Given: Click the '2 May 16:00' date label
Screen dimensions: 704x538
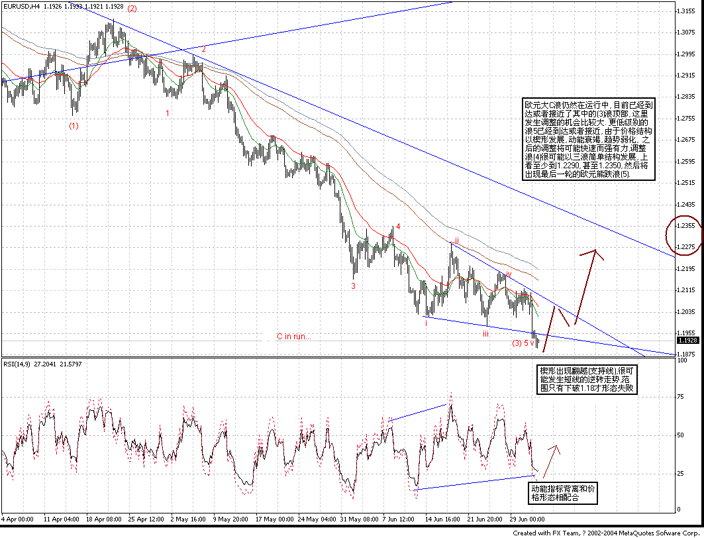Looking at the screenshot, I should (x=187, y=519).
